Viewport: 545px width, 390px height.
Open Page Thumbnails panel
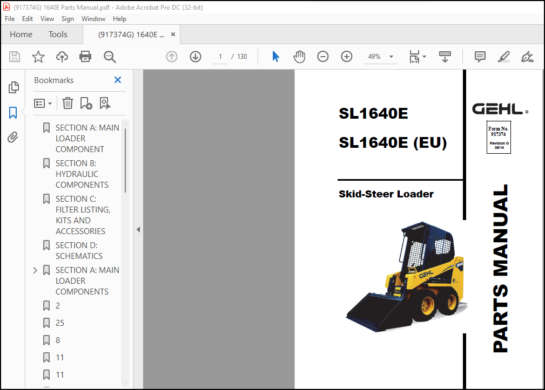click(x=13, y=87)
